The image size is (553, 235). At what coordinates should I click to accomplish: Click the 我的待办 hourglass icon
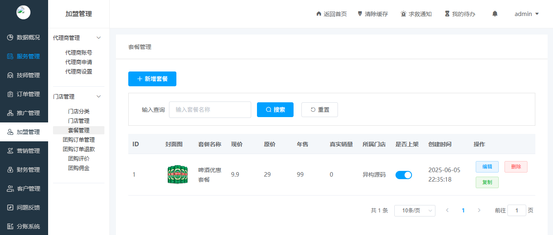(447, 14)
